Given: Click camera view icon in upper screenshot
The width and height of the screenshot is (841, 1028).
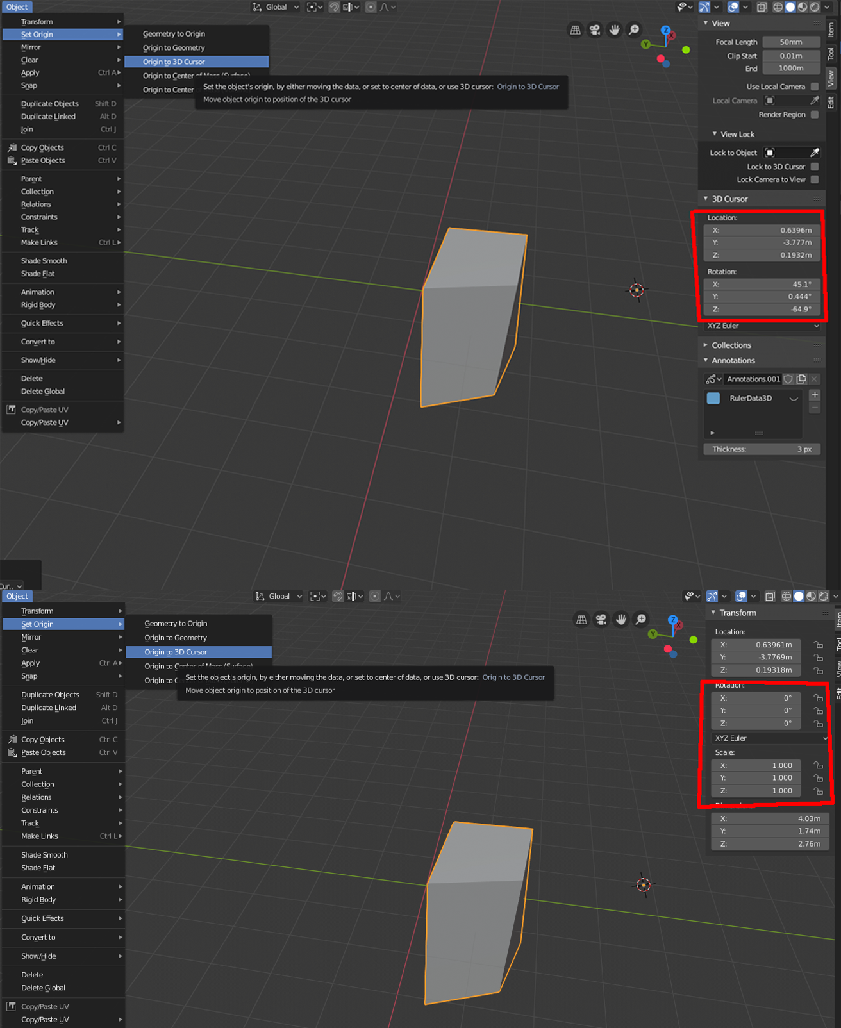Looking at the screenshot, I should point(595,30).
